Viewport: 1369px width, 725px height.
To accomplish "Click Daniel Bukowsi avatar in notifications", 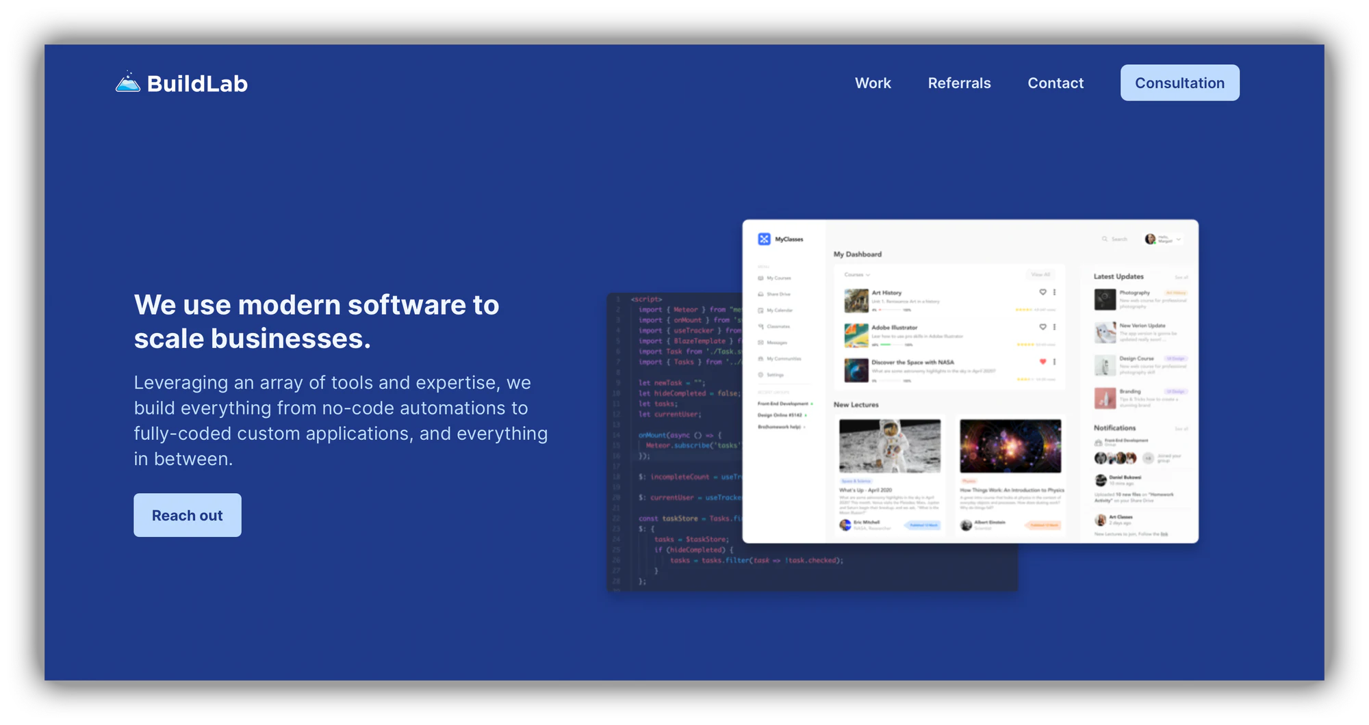I will pos(1100,479).
